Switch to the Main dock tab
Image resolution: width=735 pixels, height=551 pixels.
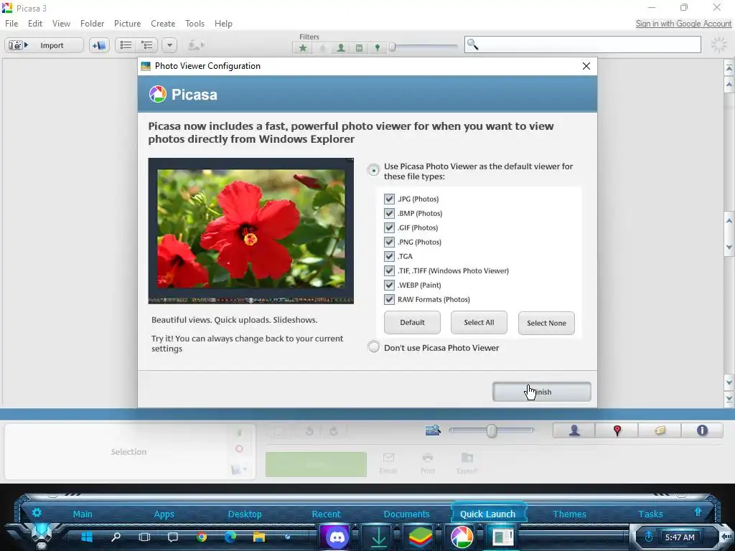(x=83, y=514)
